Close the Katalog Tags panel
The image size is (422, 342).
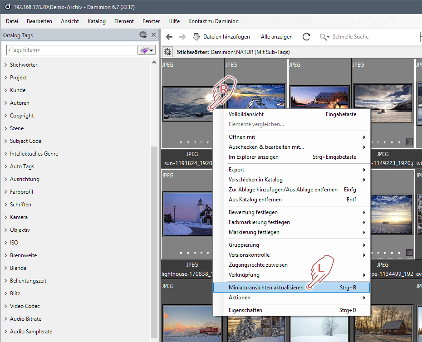click(154, 35)
